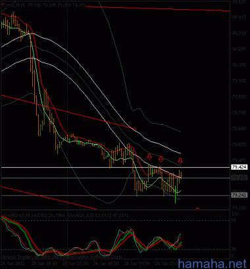Click the 80.205 price axis label
Viewport: 250px width, 269px height.
(x=238, y=49)
